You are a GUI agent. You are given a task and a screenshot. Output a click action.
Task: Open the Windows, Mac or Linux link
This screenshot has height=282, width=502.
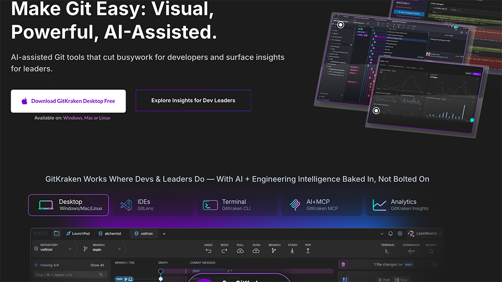[87, 118]
